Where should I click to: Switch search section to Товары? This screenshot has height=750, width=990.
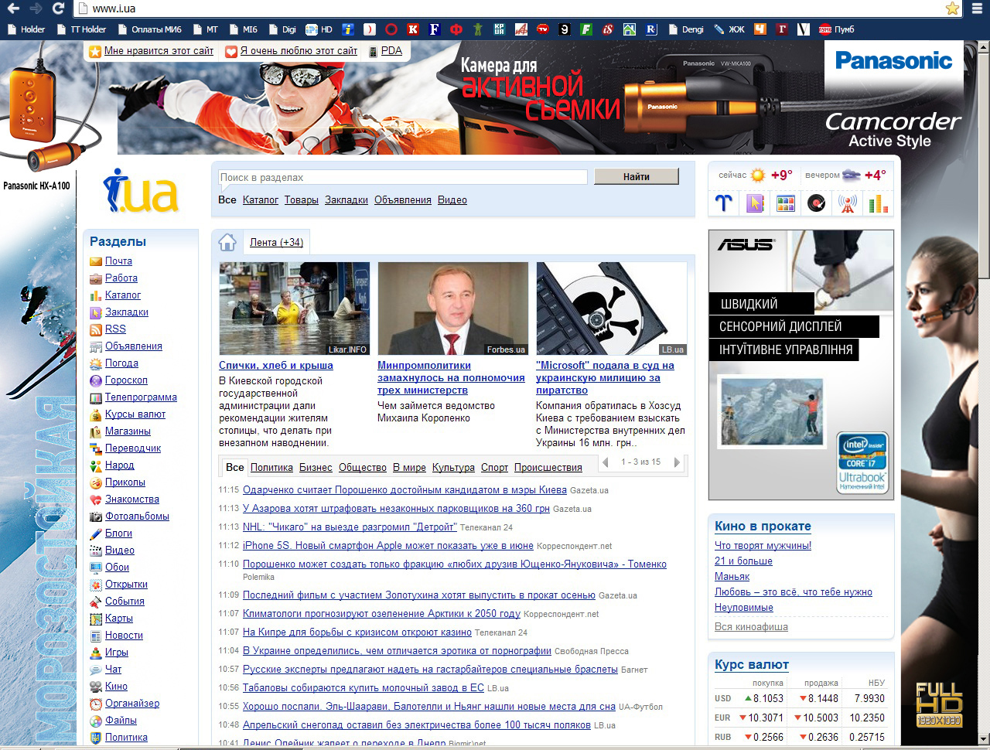pos(302,200)
